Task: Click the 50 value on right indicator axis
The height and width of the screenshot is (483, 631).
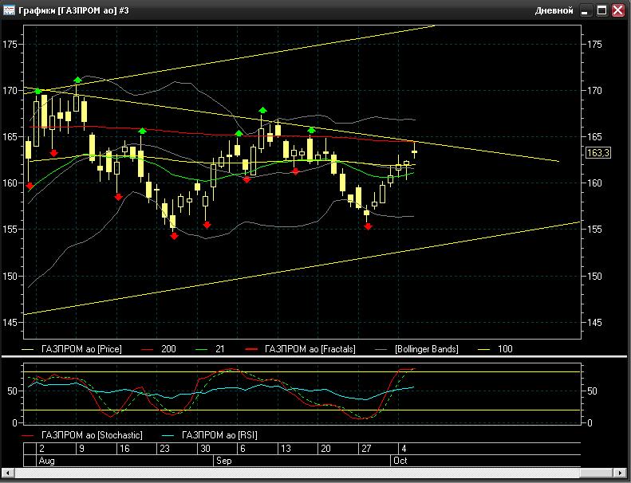Action: [x=592, y=391]
